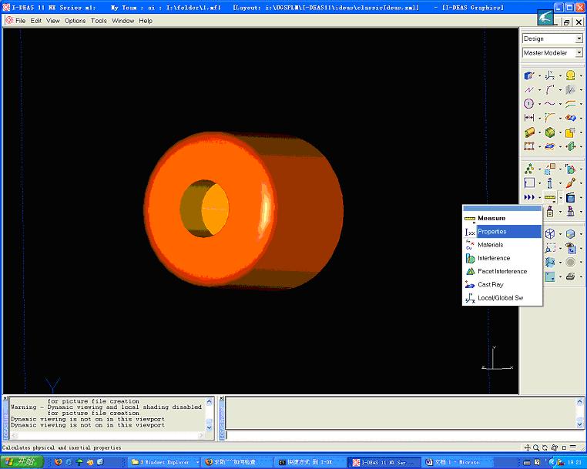
Task: Open the Edit menu
Action: point(36,21)
